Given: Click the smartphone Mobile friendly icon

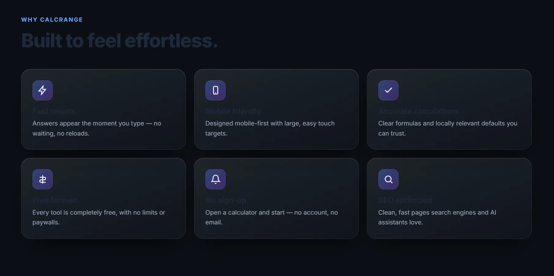Looking at the screenshot, I should (215, 90).
